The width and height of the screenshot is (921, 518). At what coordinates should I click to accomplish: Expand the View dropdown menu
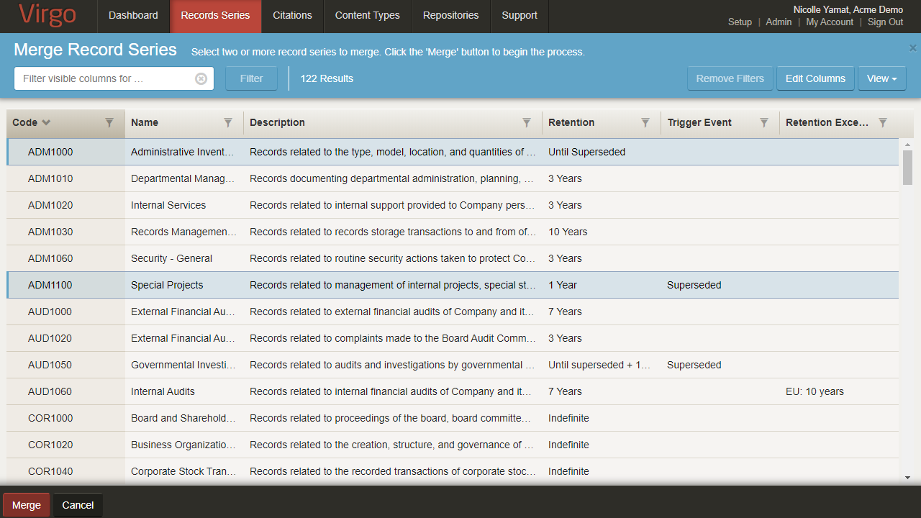pyautogui.click(x=881, y=79)
